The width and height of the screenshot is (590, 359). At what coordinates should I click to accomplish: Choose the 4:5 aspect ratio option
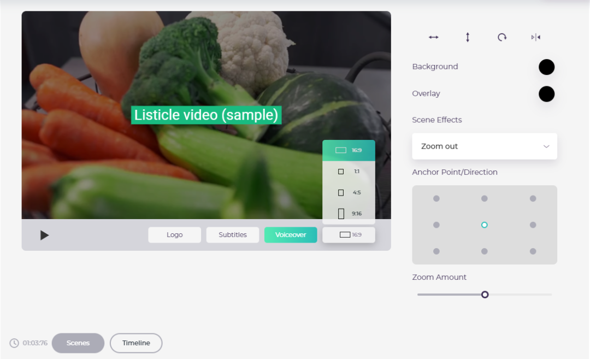click(x=349, y=192)
